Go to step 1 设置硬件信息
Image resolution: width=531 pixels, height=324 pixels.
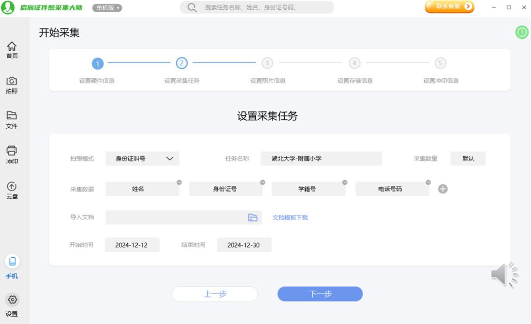pos(97,63)
